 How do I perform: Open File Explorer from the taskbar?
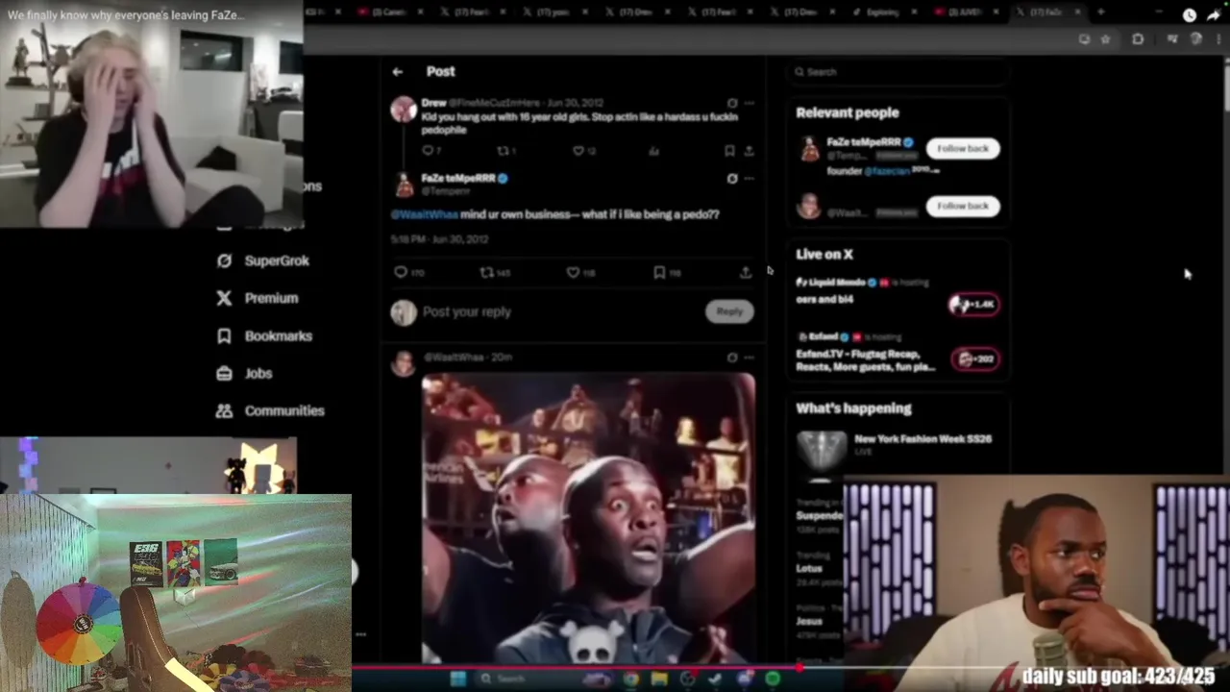[x=659, y=680]
